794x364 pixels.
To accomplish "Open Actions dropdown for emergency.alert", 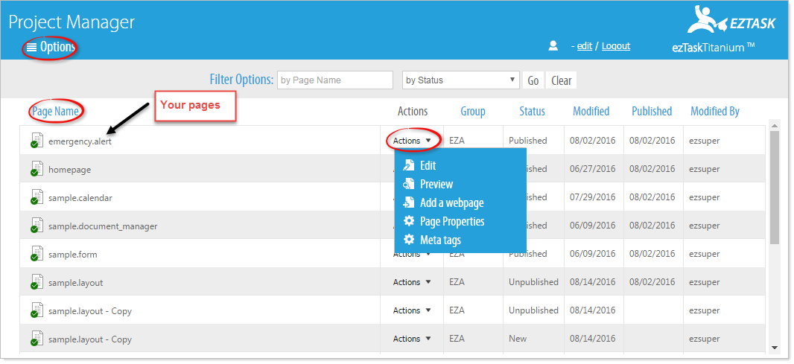I will (x=412, y=141).
